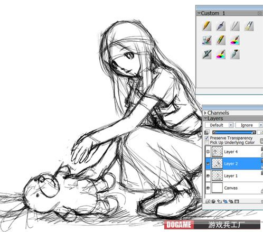Open the Default composite method dropdown
The image size is (263, 232).
pyautogui.click(x=219, y=125)
